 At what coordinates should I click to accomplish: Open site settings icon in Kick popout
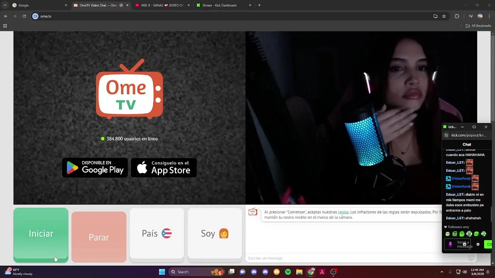(x=446, y=135)
